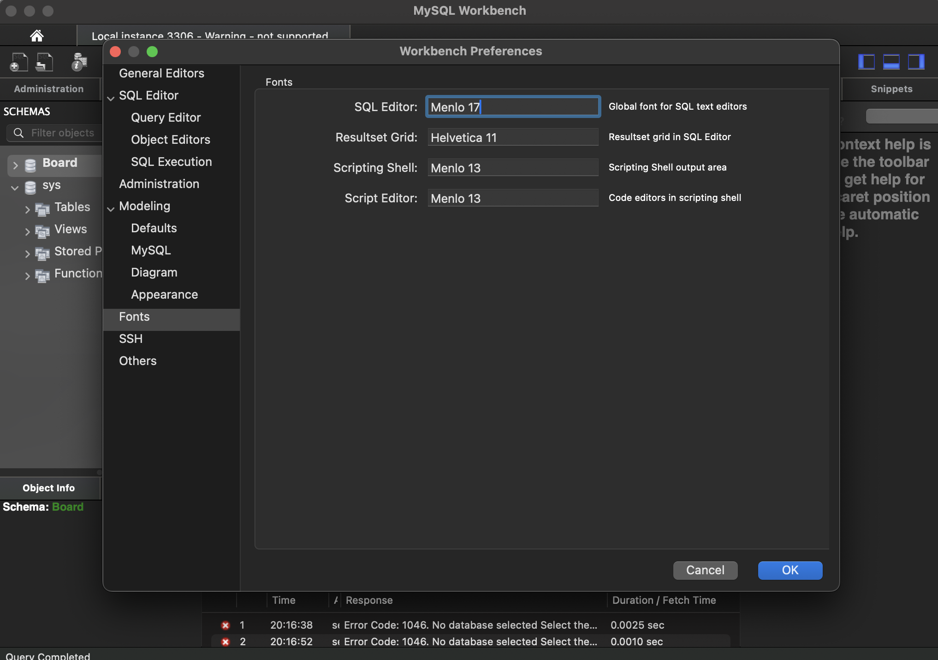The width and height of the screenshot is (938, 660).
Task: Click the Board schema database icon
Action: (30, 165)
